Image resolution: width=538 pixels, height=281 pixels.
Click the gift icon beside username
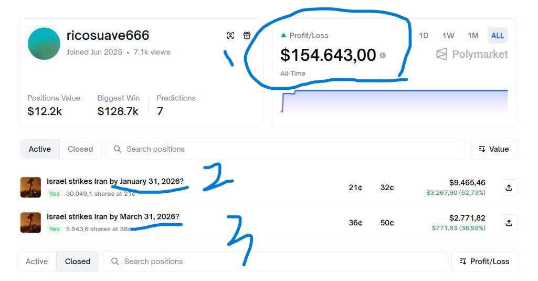click(247, 36)
